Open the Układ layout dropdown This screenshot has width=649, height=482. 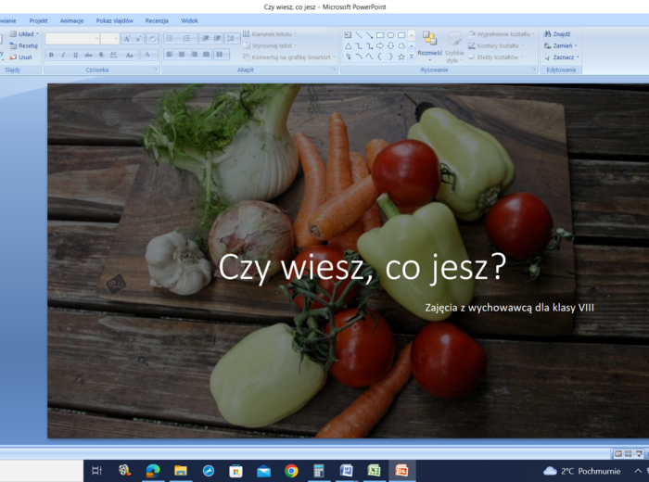pos(24,34)
